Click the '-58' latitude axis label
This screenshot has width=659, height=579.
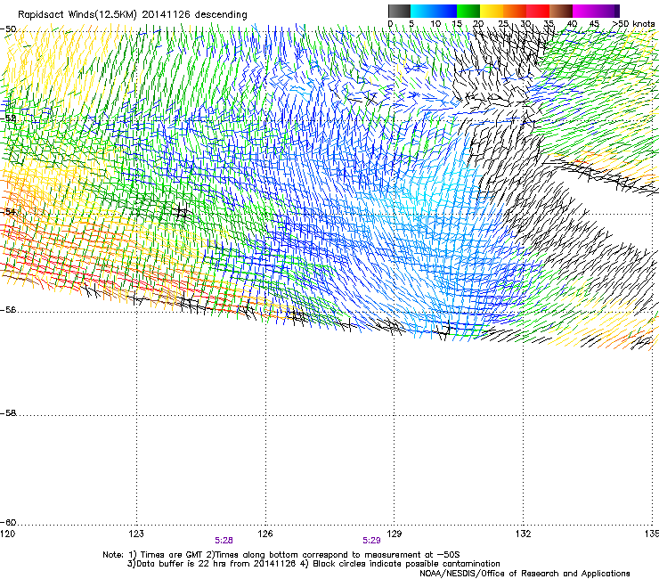[x=8, y=413]
